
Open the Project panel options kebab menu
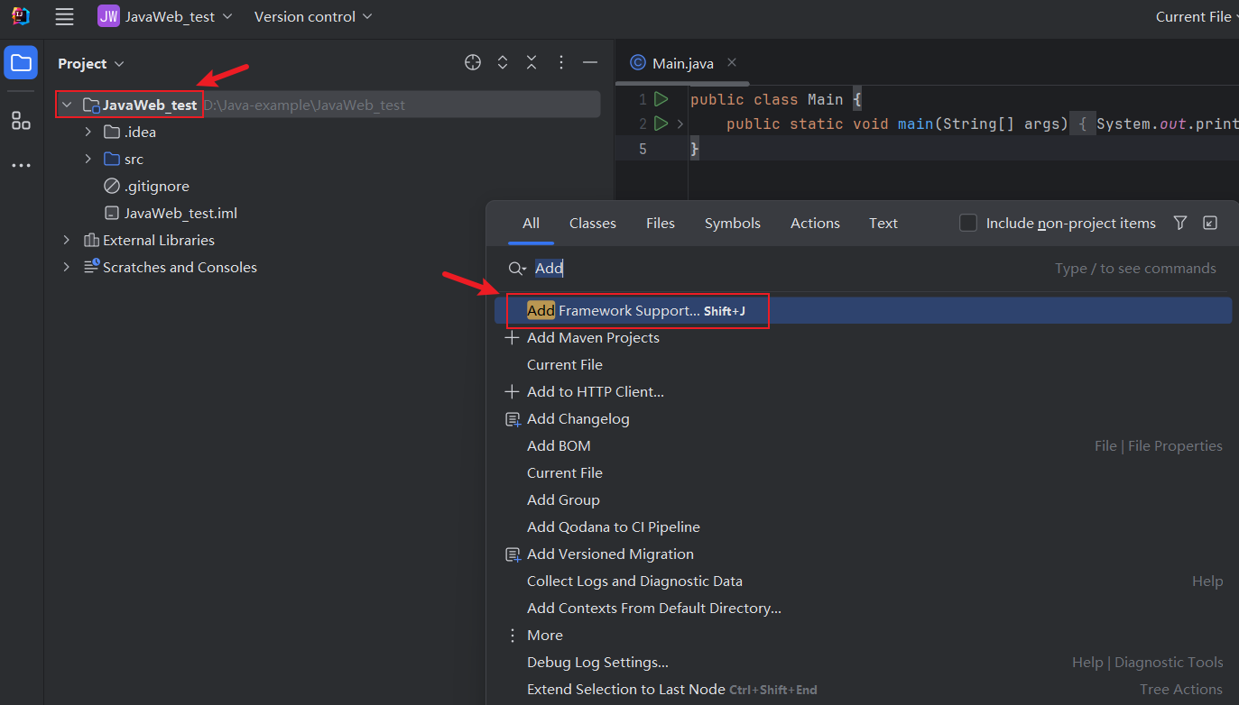(560, 62)
